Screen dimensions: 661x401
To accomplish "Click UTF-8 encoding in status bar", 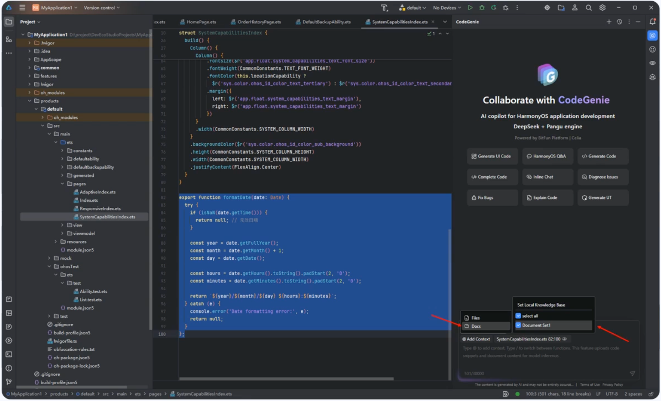I will click(x=611, y=394).
